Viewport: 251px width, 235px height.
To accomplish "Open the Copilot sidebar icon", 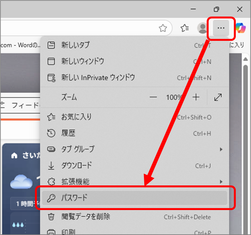I will pos(241,28).
